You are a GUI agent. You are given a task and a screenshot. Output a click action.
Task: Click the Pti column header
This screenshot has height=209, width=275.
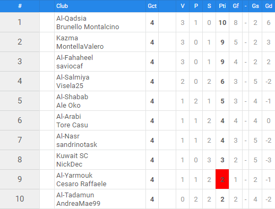point(222,6)
